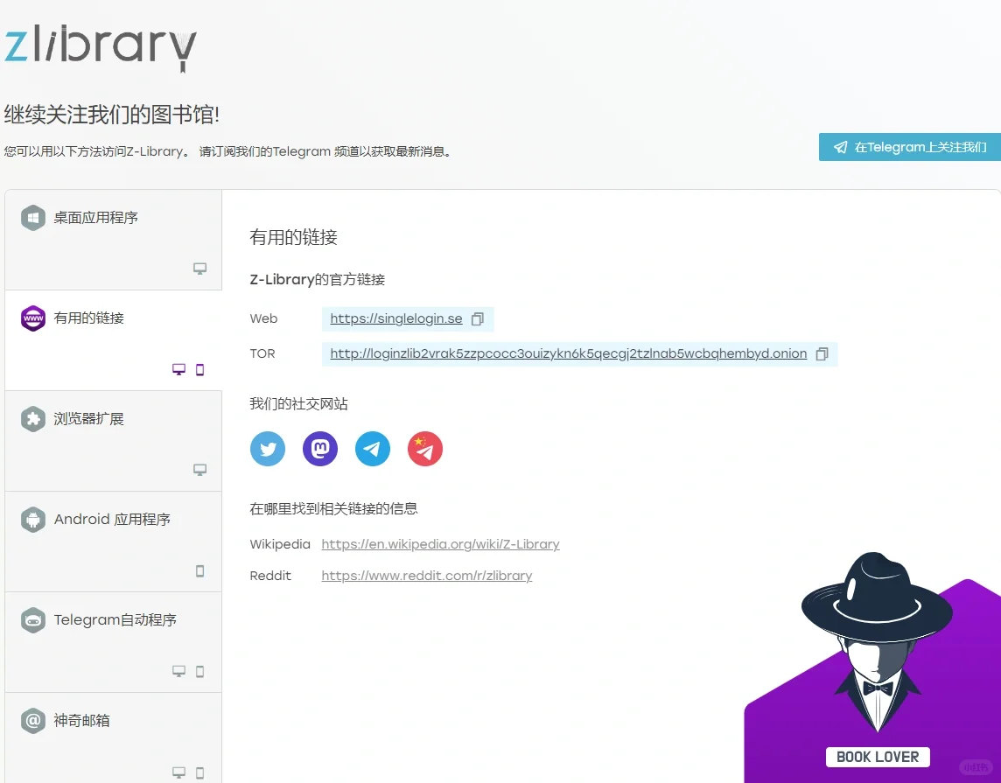The image size is (1001, 783).
Task: Click the Wikipedia label
Action: tap(280, 544)
